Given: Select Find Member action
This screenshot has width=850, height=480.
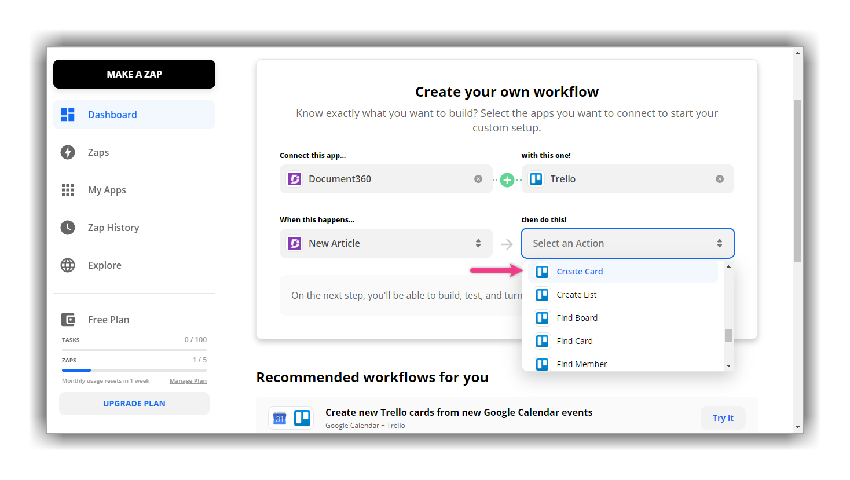Looking at the screenshot, I should [623, 363].
